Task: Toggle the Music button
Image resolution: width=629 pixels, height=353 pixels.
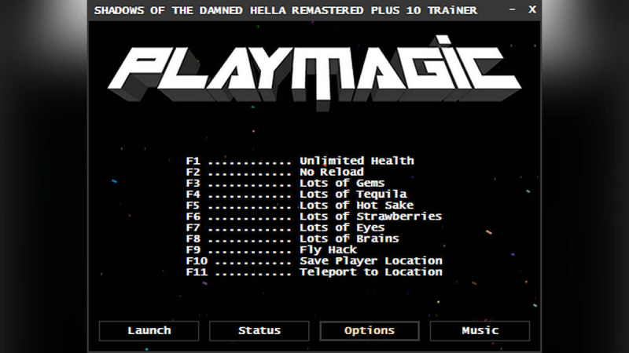Action: pyautogui.click(x=480, y=330)
